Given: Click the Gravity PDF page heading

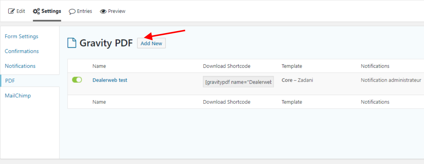Looking at the screenshot, I should 106,43.
